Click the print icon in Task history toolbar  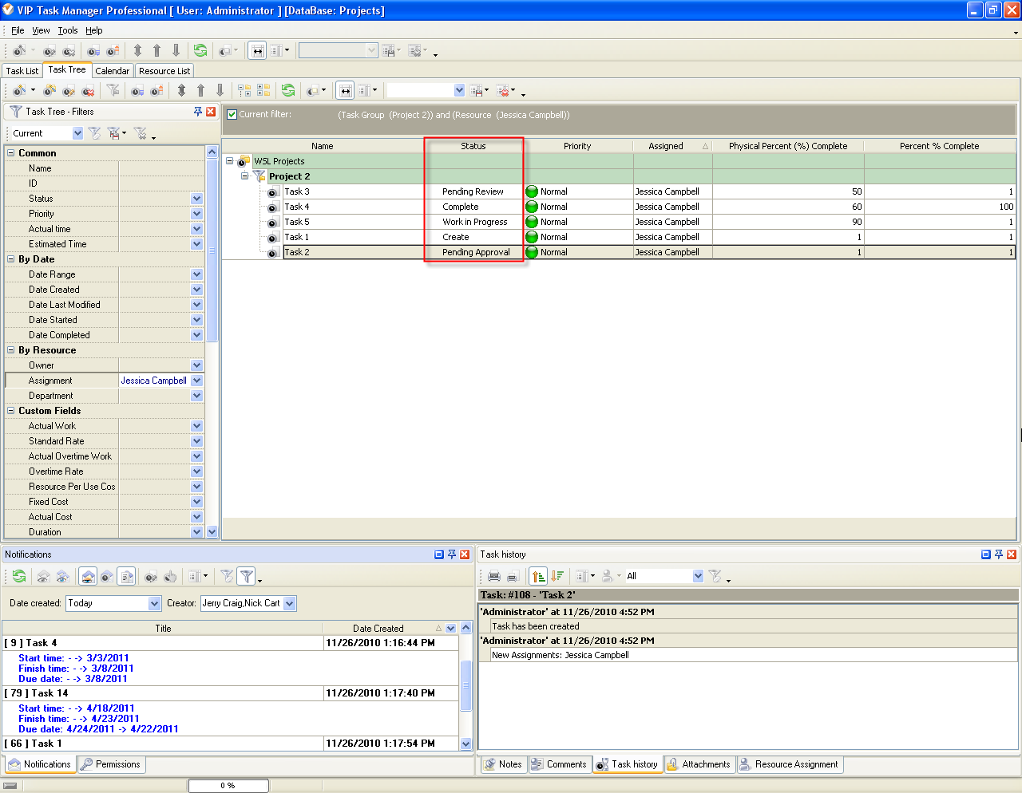[x=494, y=576]
